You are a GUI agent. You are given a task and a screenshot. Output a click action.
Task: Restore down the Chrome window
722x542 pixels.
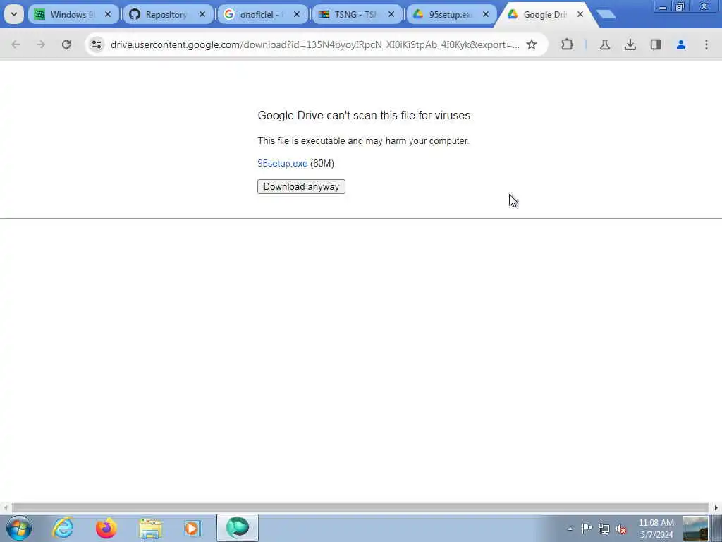coord(680,7)
